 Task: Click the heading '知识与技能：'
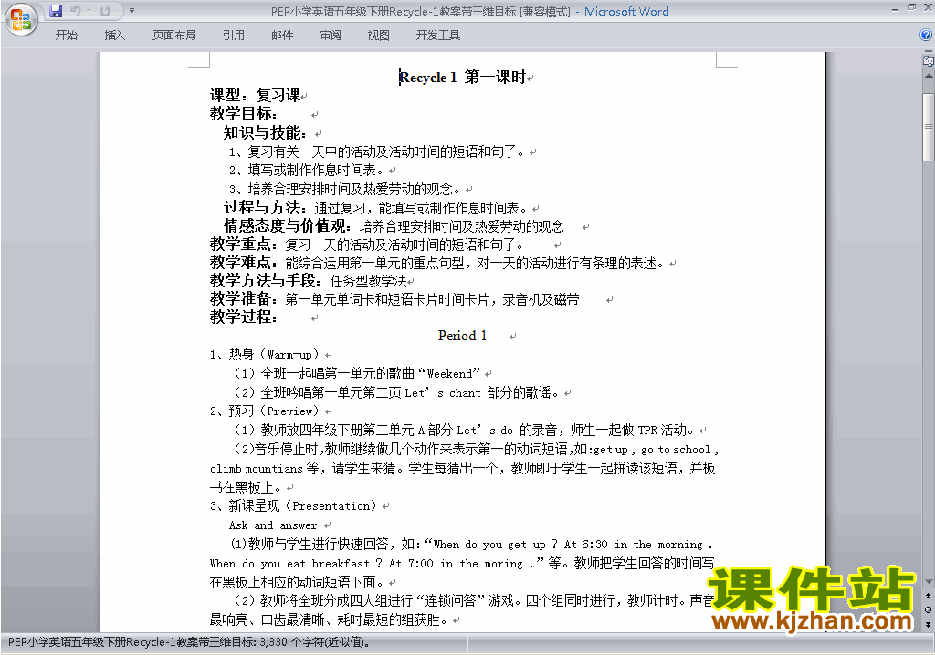(266, 132)
